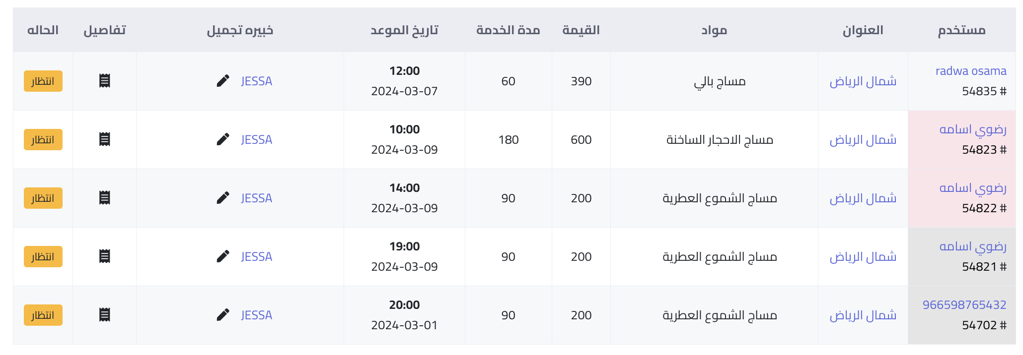The image size is (1023, 355).
Task: Open details receipt icon for order 54823
Action: [x=104, y=139]
